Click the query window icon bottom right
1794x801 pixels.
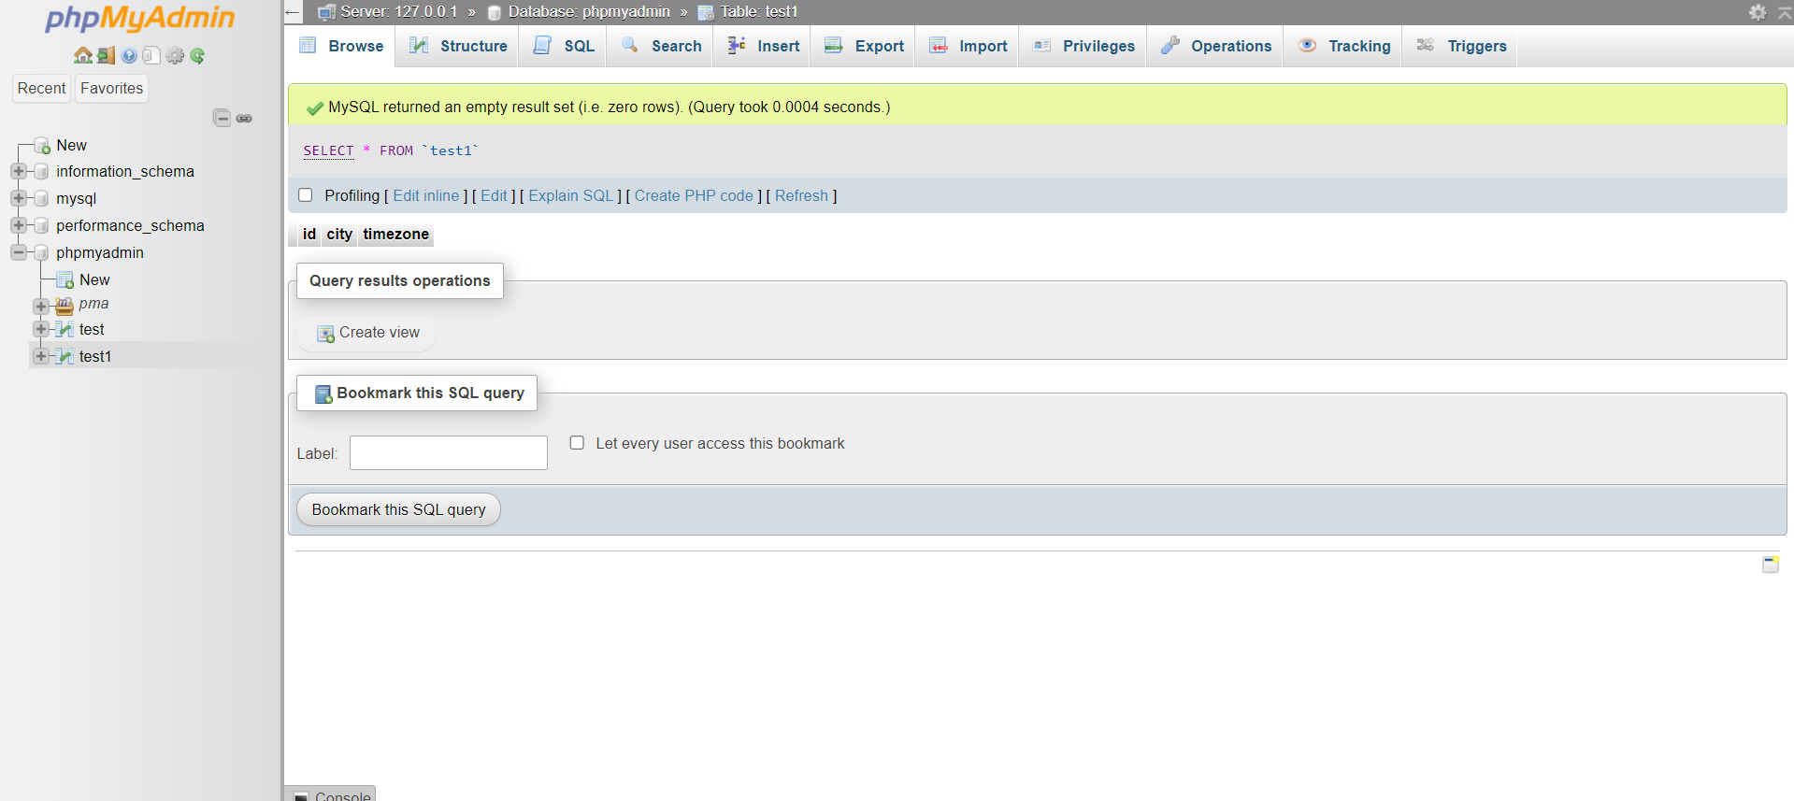tap(1771, 565)
